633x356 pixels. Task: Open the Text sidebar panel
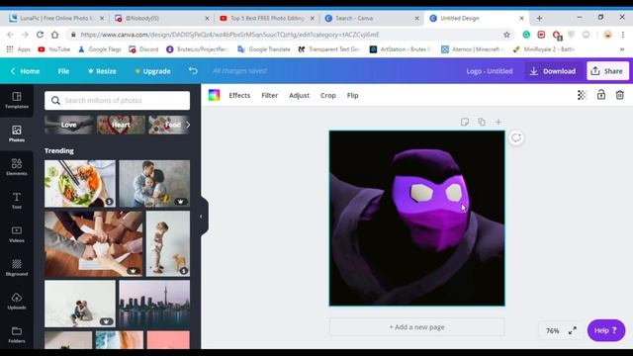tap(17, 201)
